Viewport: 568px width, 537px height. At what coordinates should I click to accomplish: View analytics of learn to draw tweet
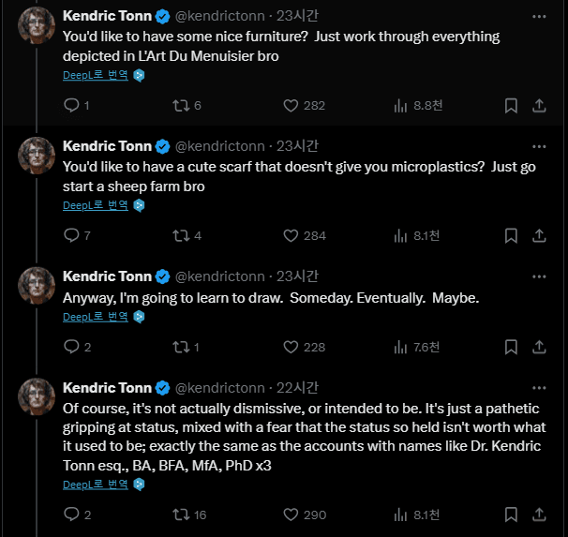coord(401,347)
